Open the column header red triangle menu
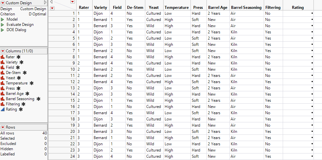The height and width of the screenshot is (160, 322). (x=72, y=2)
